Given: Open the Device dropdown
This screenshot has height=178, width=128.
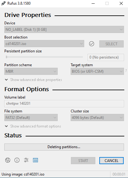Looking at the screenshot, I should (64, 30).
